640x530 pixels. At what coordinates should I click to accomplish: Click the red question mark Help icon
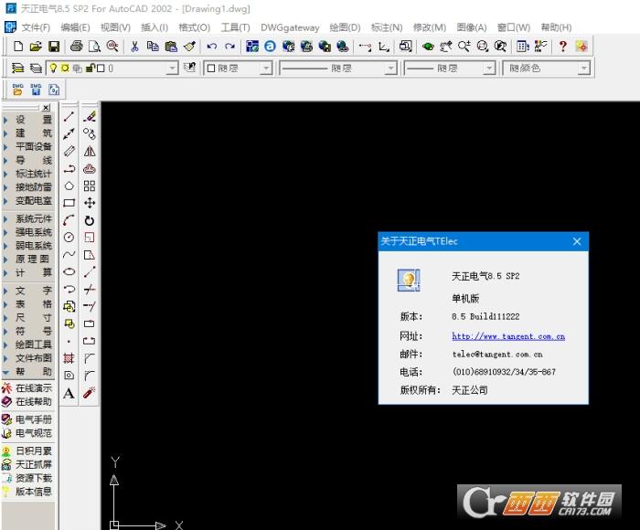click(x=563, y=46)
